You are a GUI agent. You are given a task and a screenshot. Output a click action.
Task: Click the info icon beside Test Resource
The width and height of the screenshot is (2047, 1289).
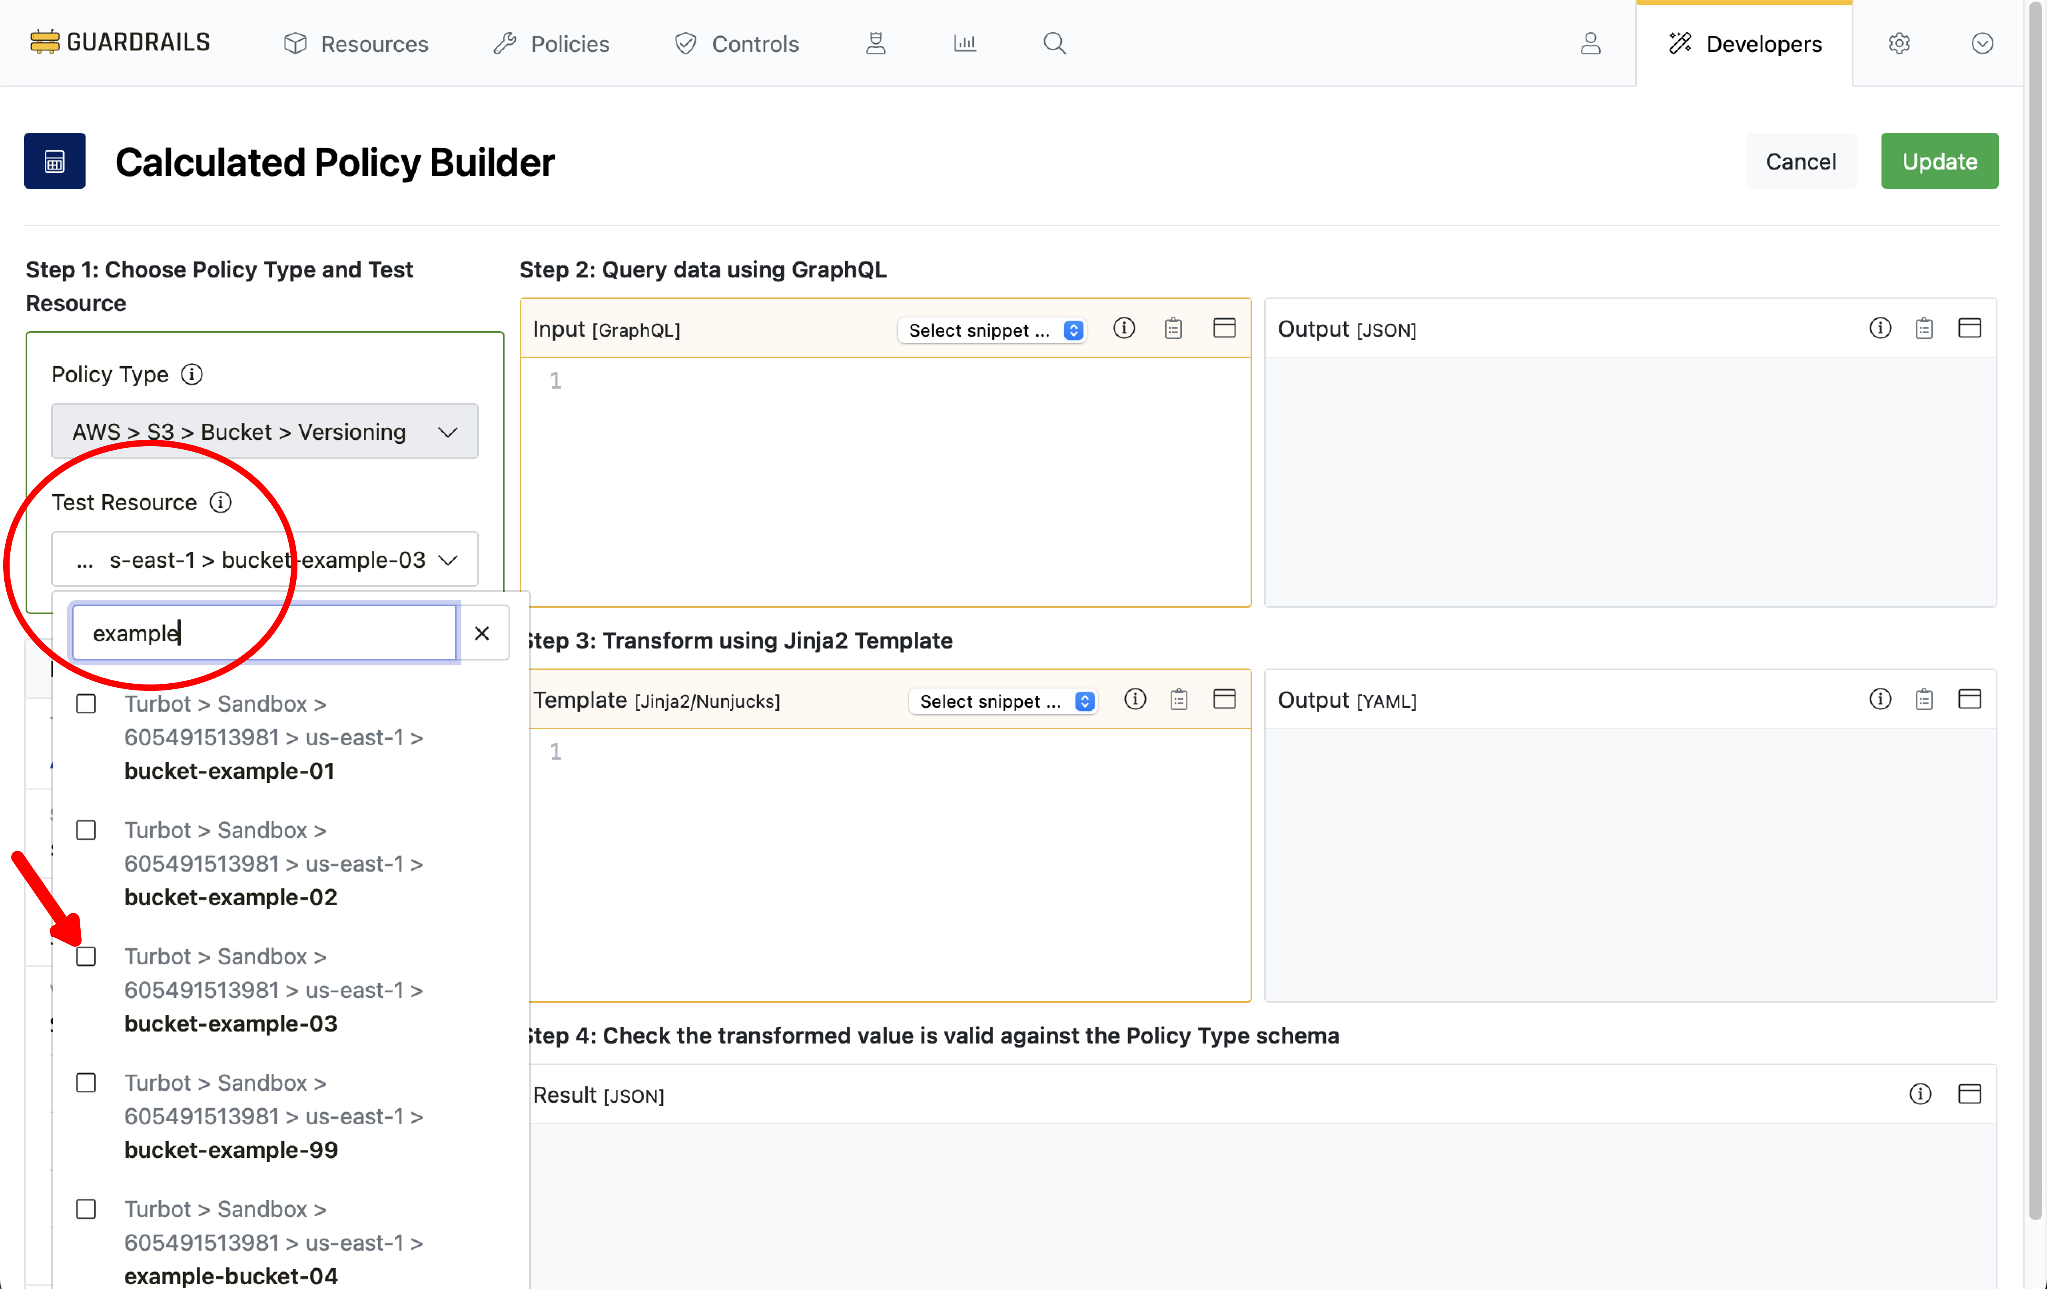pos(220,502)
